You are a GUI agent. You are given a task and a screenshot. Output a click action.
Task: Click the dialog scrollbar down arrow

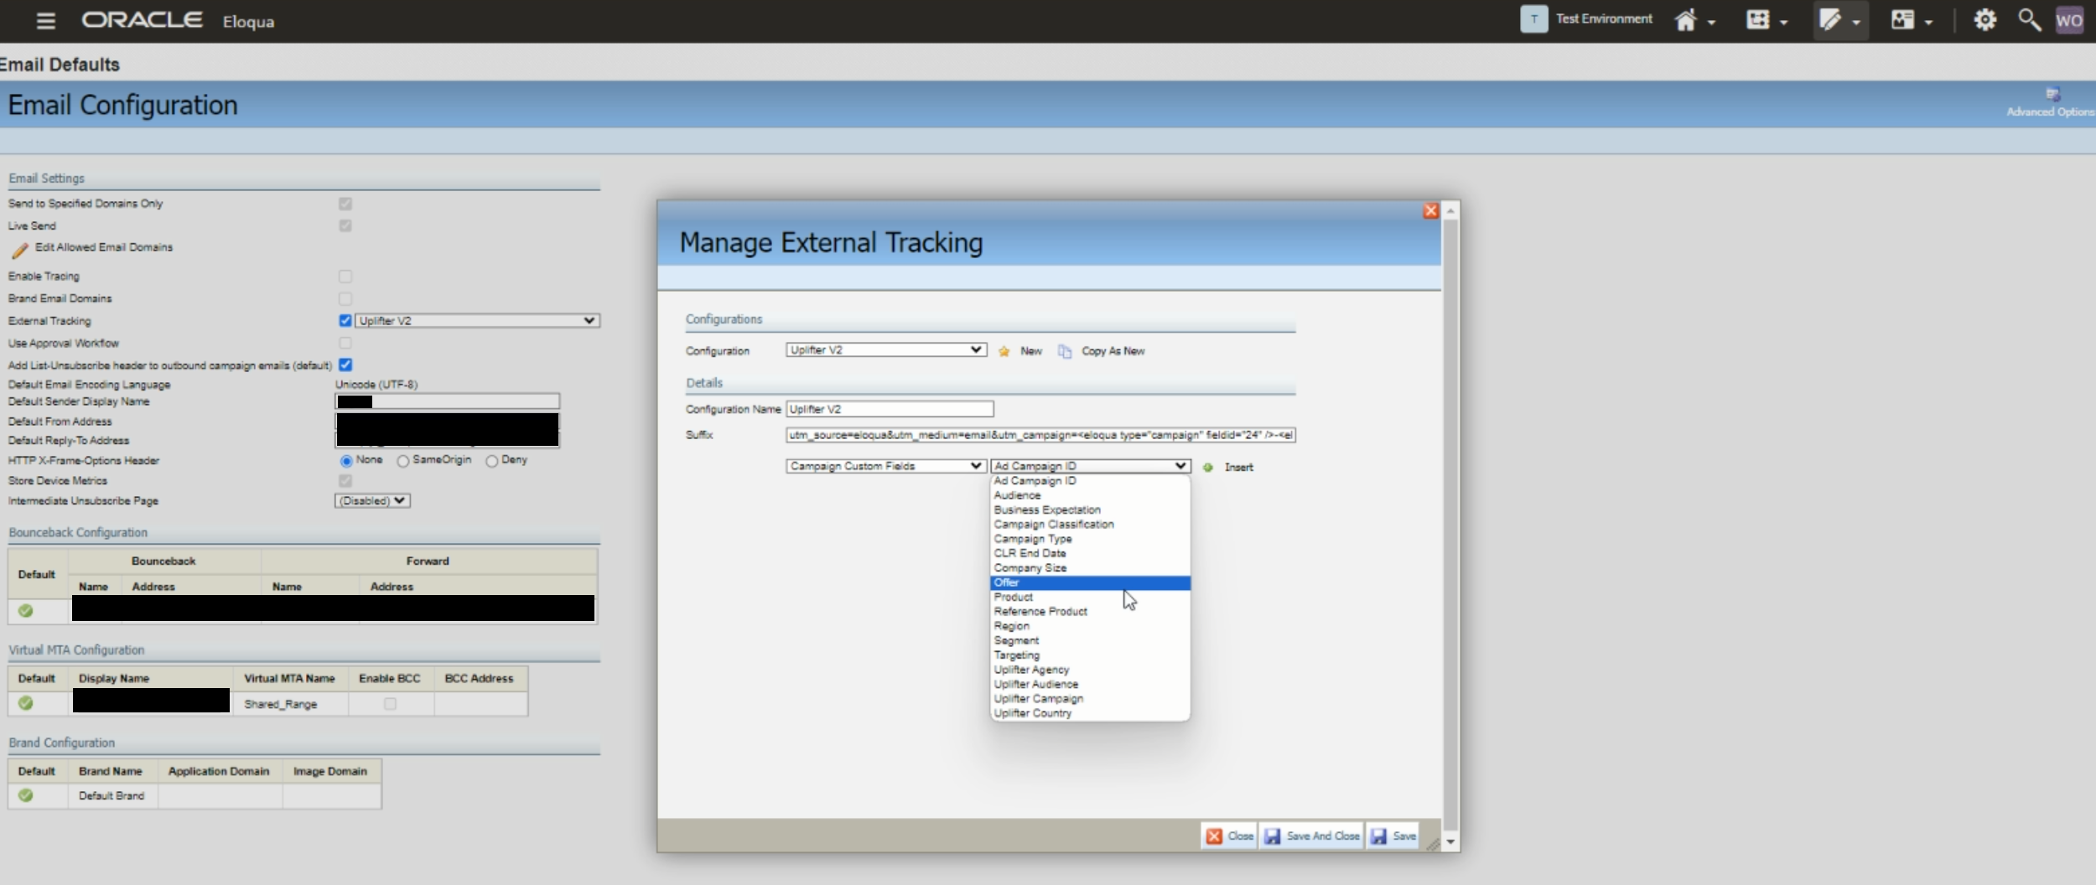coord(1450,841)
